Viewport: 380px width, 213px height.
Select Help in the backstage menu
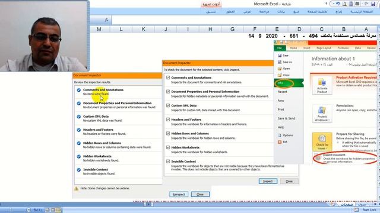click(x=281, y=127)
